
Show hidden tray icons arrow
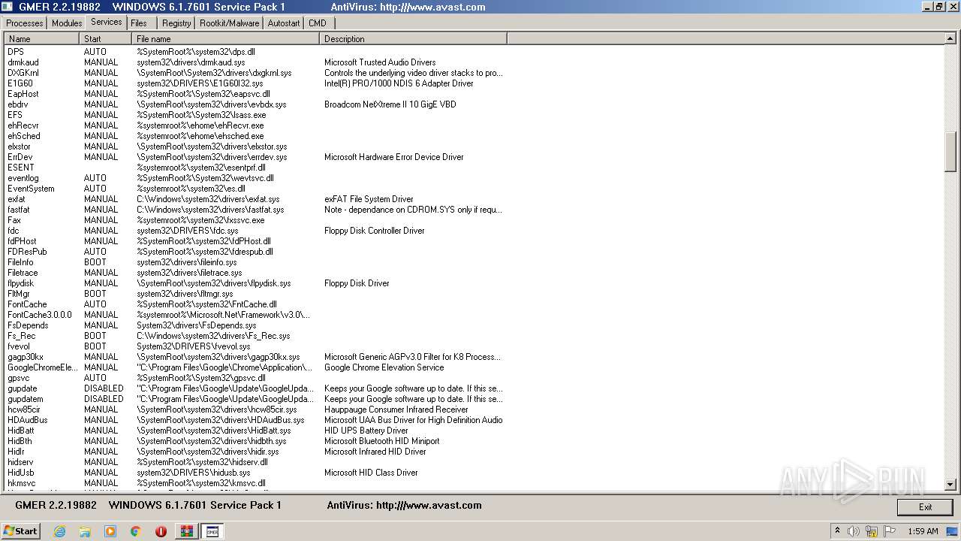tap(838, 531)
